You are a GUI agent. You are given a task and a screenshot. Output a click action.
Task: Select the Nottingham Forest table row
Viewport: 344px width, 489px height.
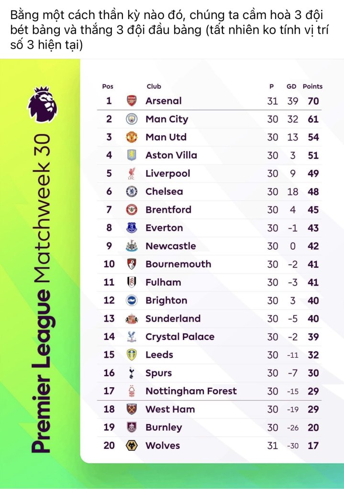pyautogui.click(x=210, y=391)
